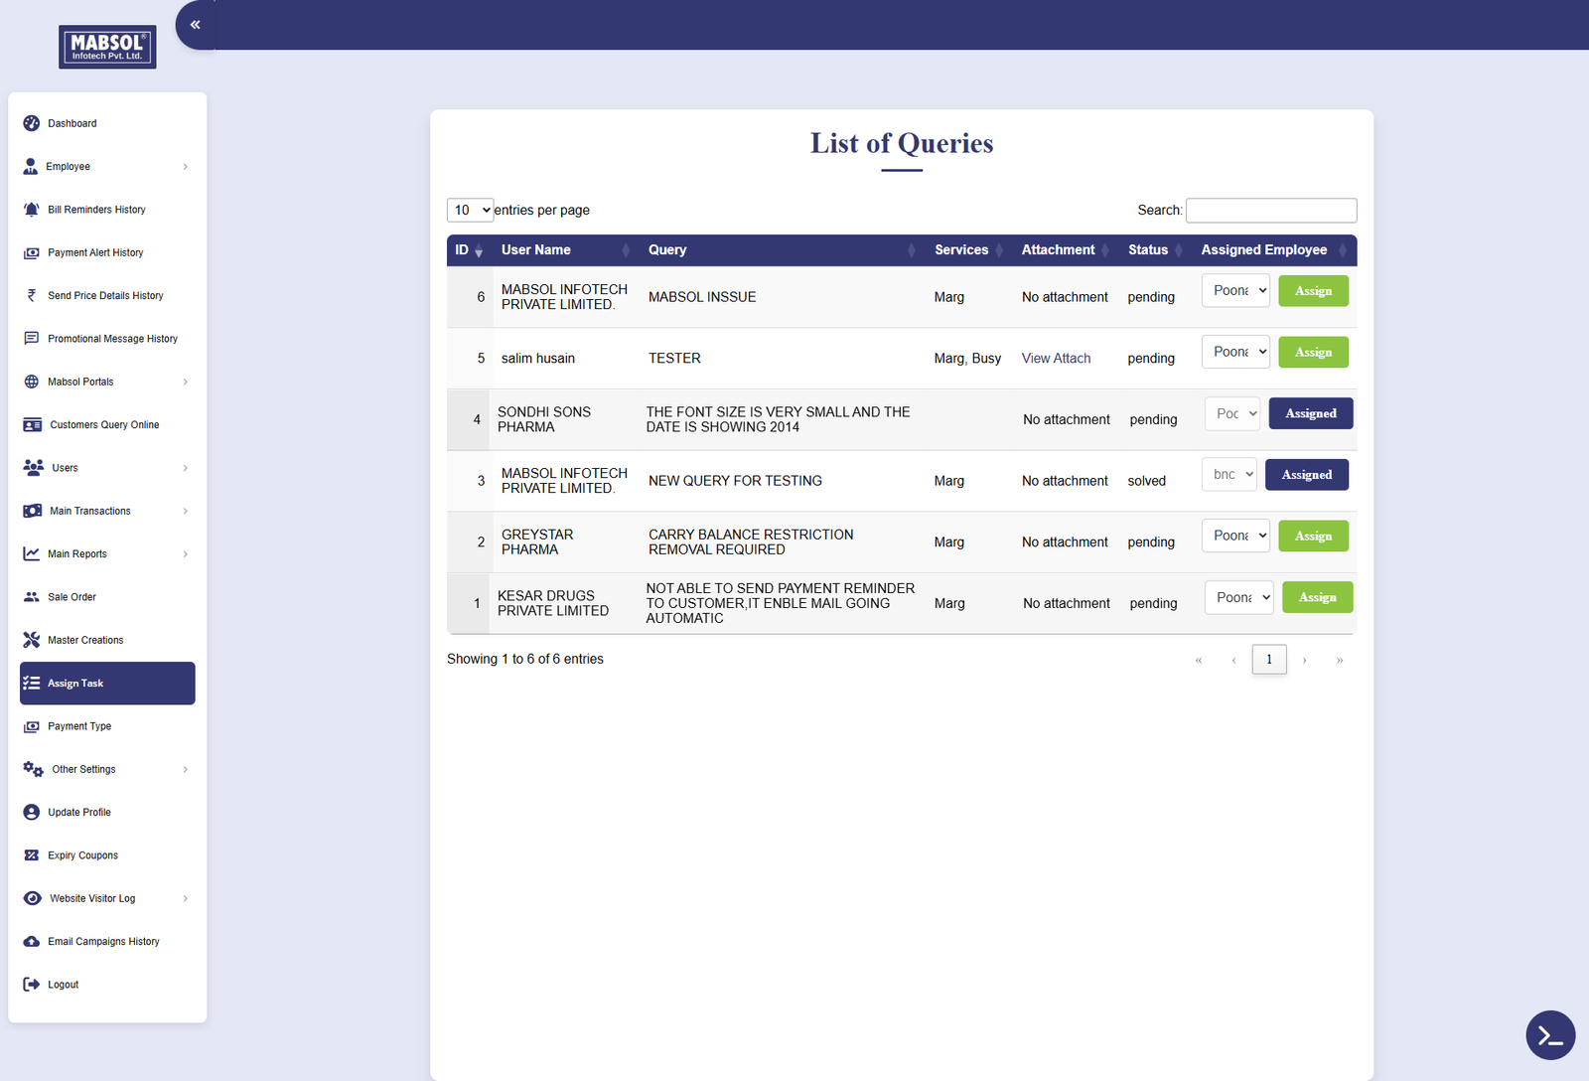Click the Website Visitor Log eye icon

tap(33, 898)
